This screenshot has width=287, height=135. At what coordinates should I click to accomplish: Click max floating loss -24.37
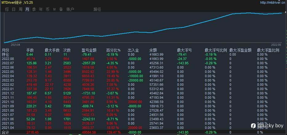pyautogui.click(x=182, y=59)
